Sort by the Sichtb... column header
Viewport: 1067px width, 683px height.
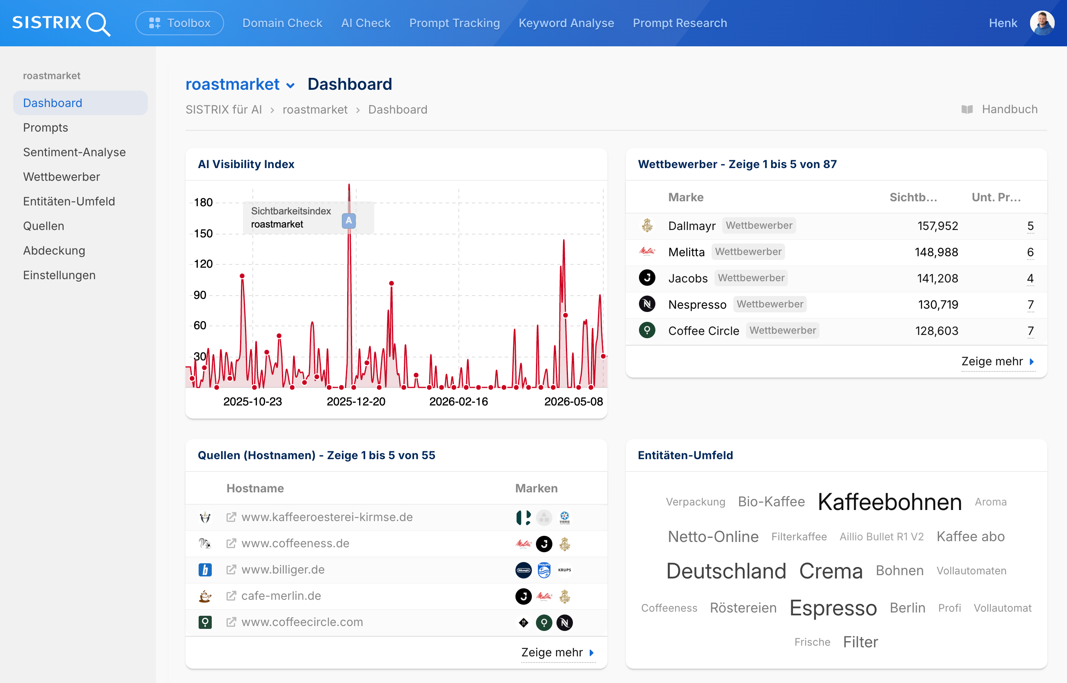[913, 197]
